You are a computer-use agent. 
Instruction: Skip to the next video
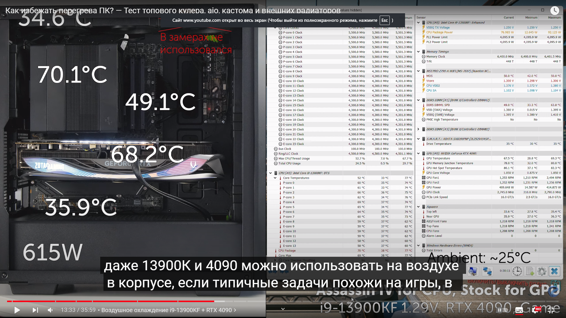click(x=35, y=310)
